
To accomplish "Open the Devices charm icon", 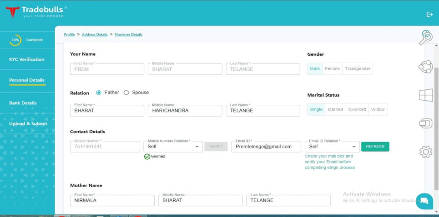I will pos(426,123).
